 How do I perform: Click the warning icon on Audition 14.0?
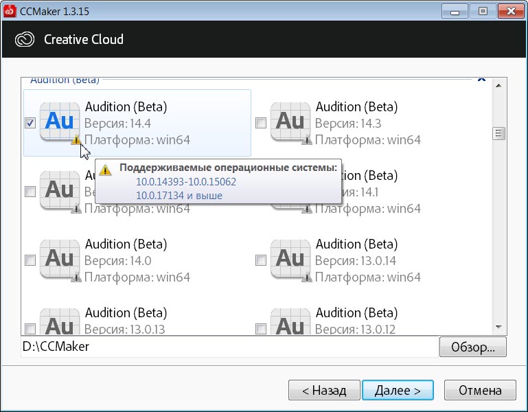76,277
